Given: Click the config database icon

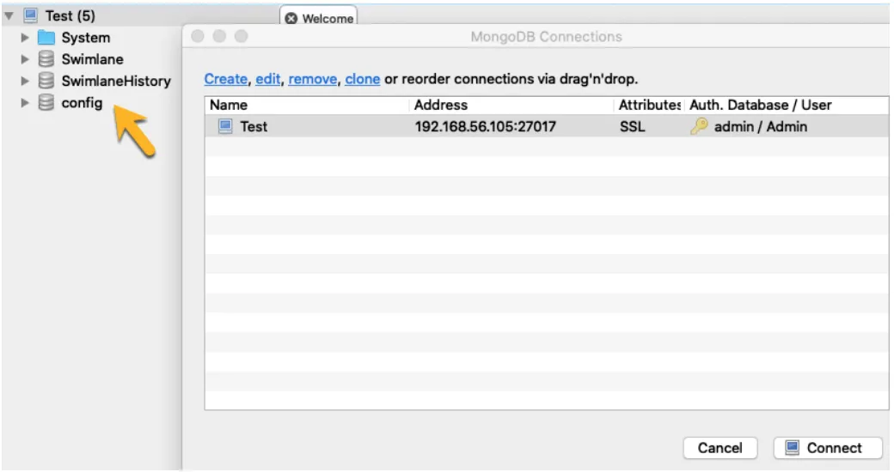Looking at the screenshot, I should [46, 102].
